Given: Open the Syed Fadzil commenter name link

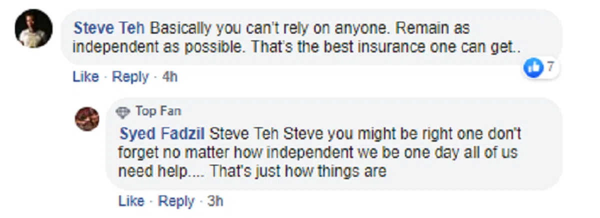Looking at the screenshot, I should click(162, 134).
